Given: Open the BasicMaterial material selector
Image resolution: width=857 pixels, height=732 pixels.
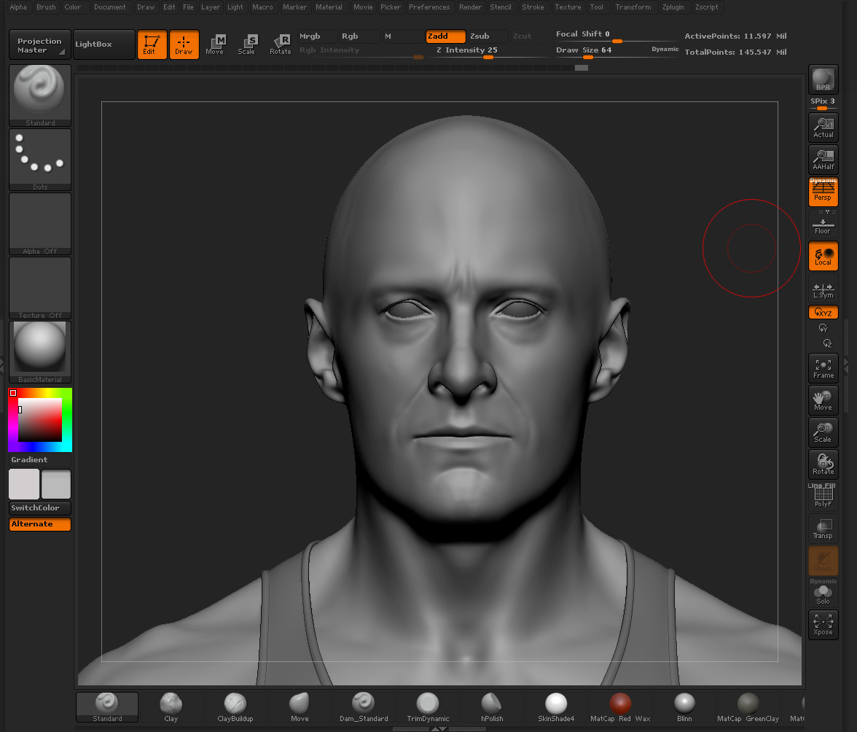Looking at the screenshot, I should 40,352.
